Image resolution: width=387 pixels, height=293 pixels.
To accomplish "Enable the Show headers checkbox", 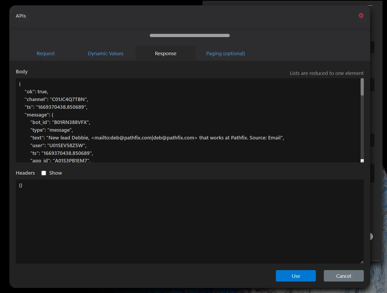I will [x=44, y=173].
